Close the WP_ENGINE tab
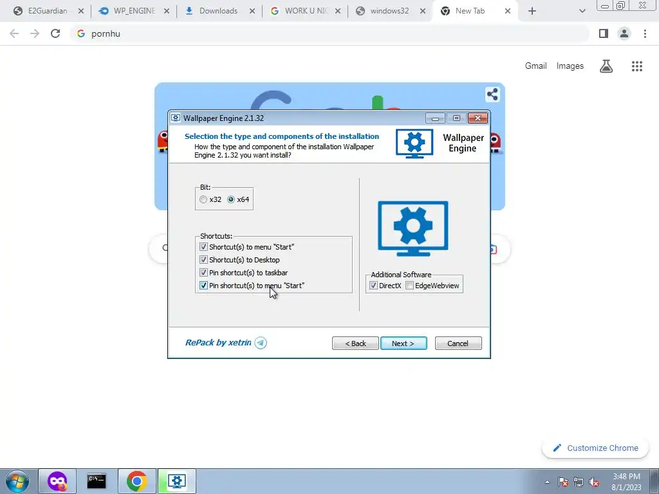 (x=167, y=11)
